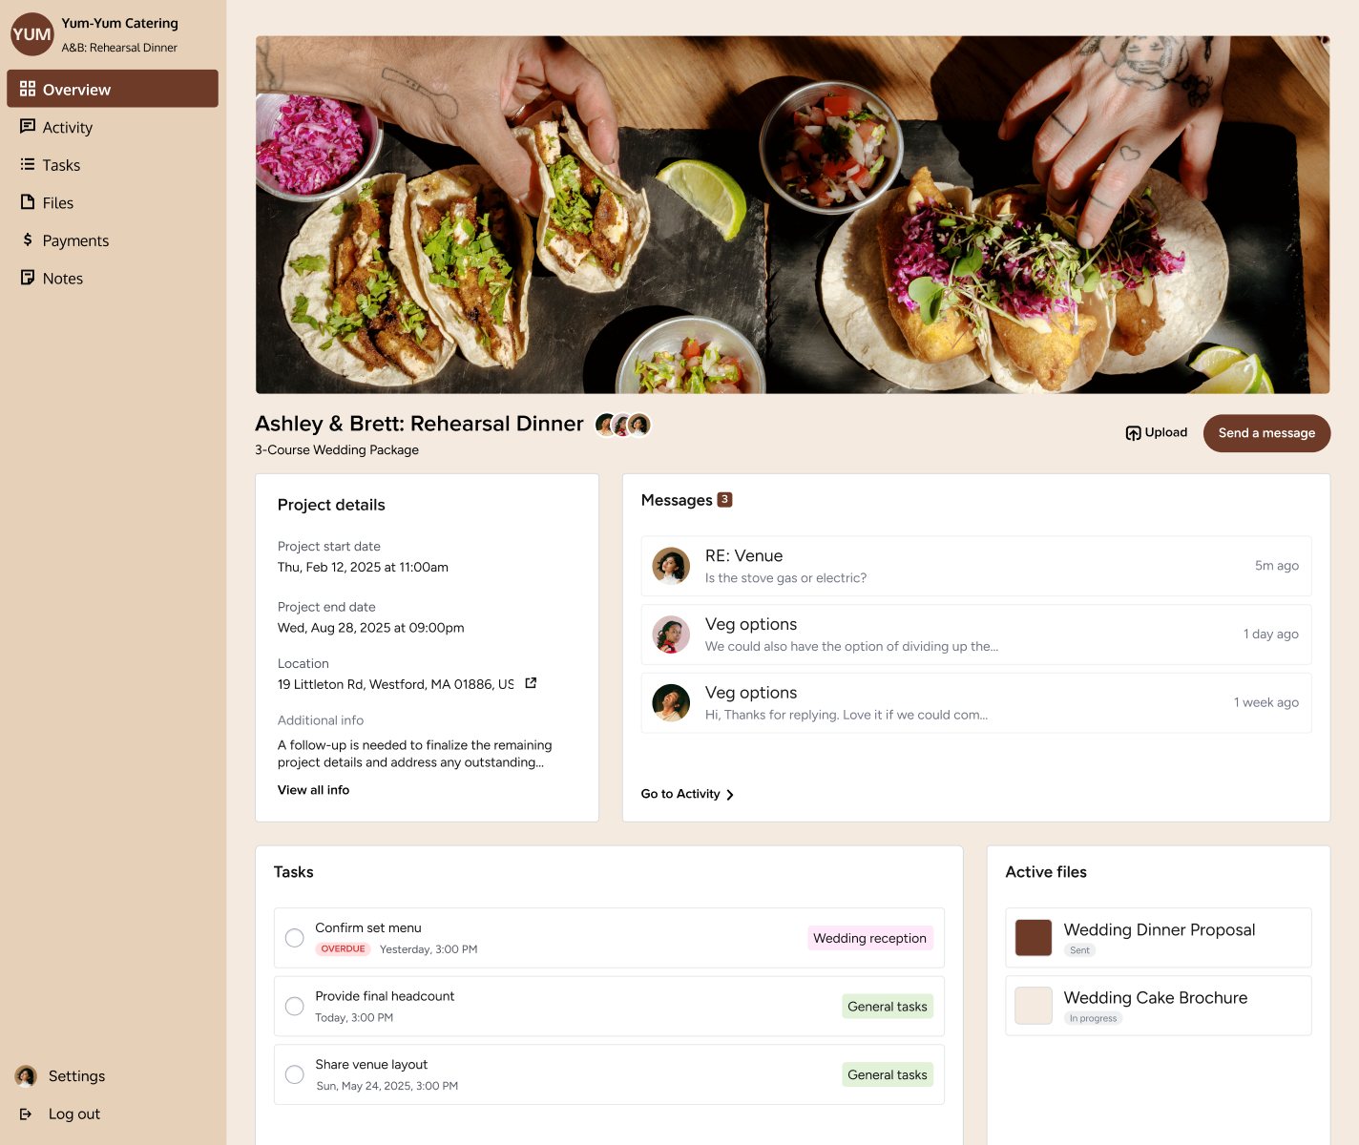Screen dimensions: 1359x1145
Task: Click project member avatars beside title
Action: (x=623, y=425)
